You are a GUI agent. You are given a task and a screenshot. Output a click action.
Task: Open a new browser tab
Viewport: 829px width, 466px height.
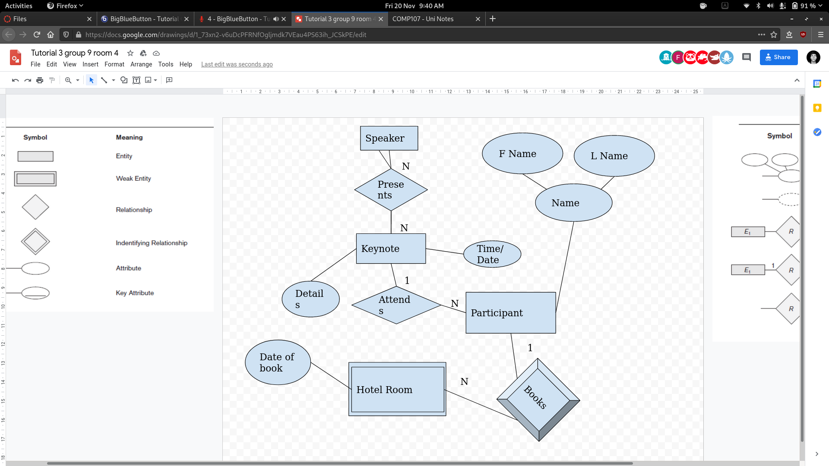493,19
